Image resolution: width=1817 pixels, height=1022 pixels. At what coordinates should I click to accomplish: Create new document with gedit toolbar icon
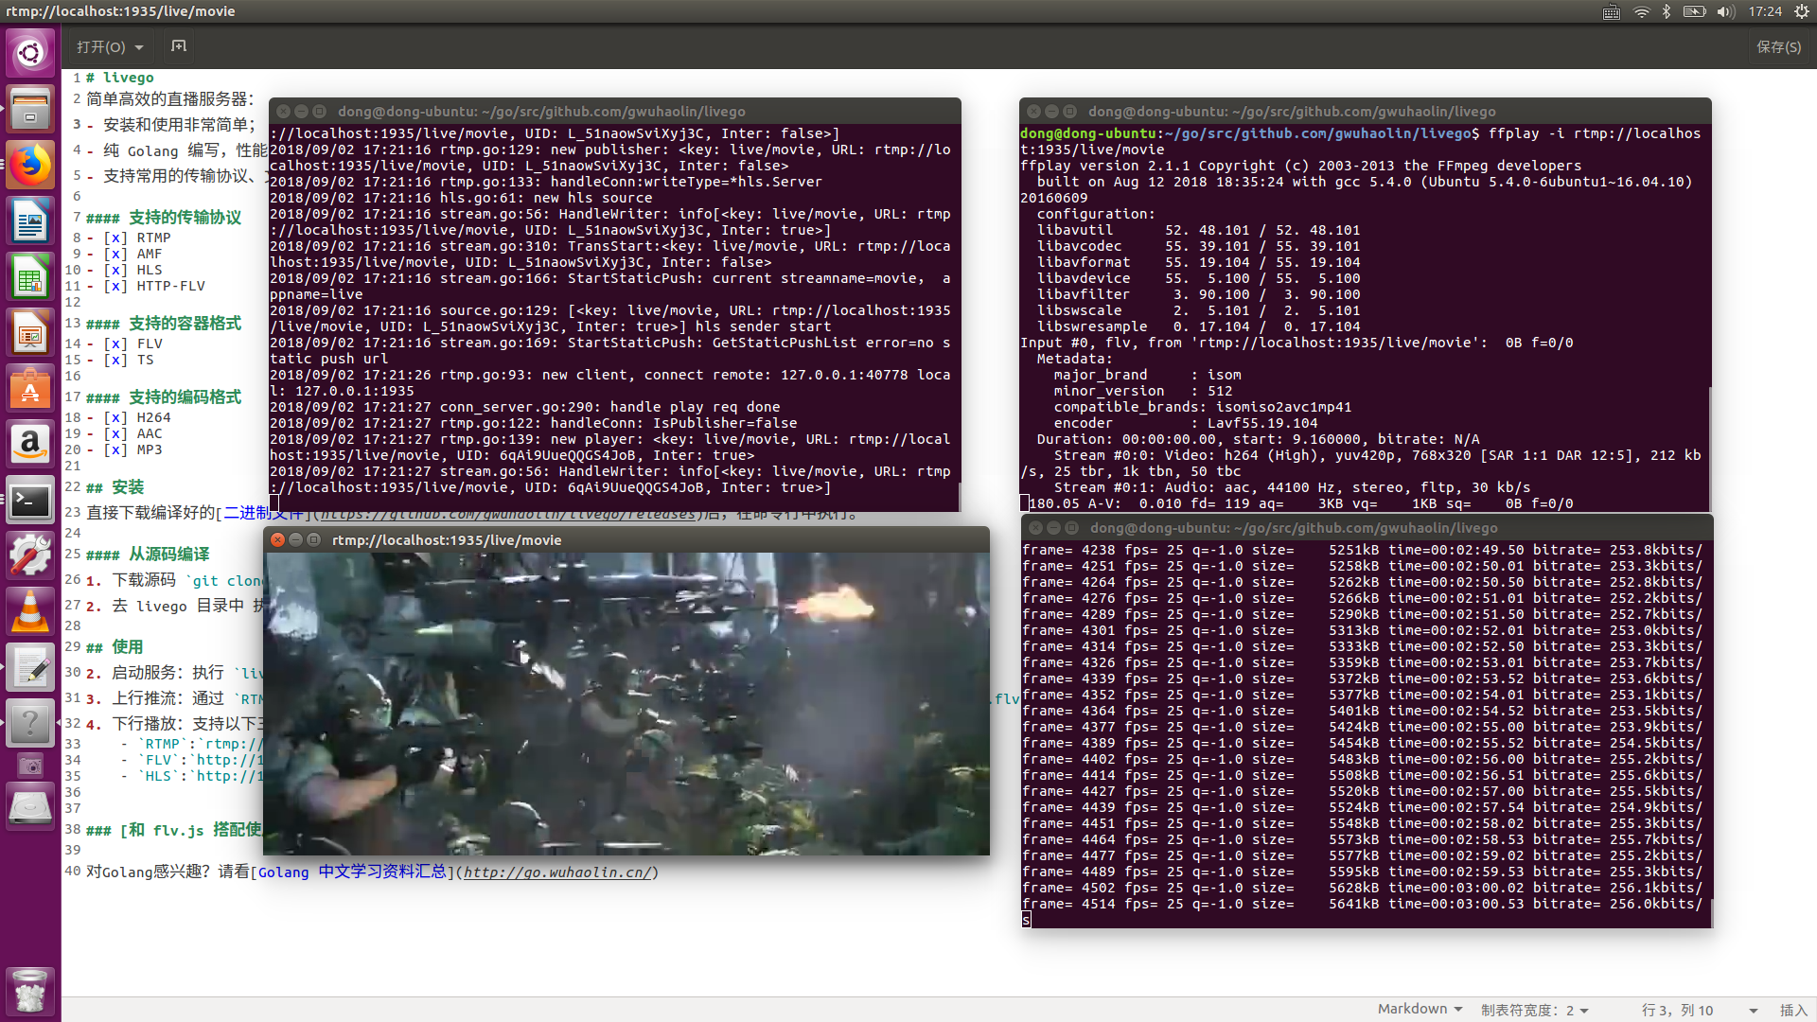point(179,46)
